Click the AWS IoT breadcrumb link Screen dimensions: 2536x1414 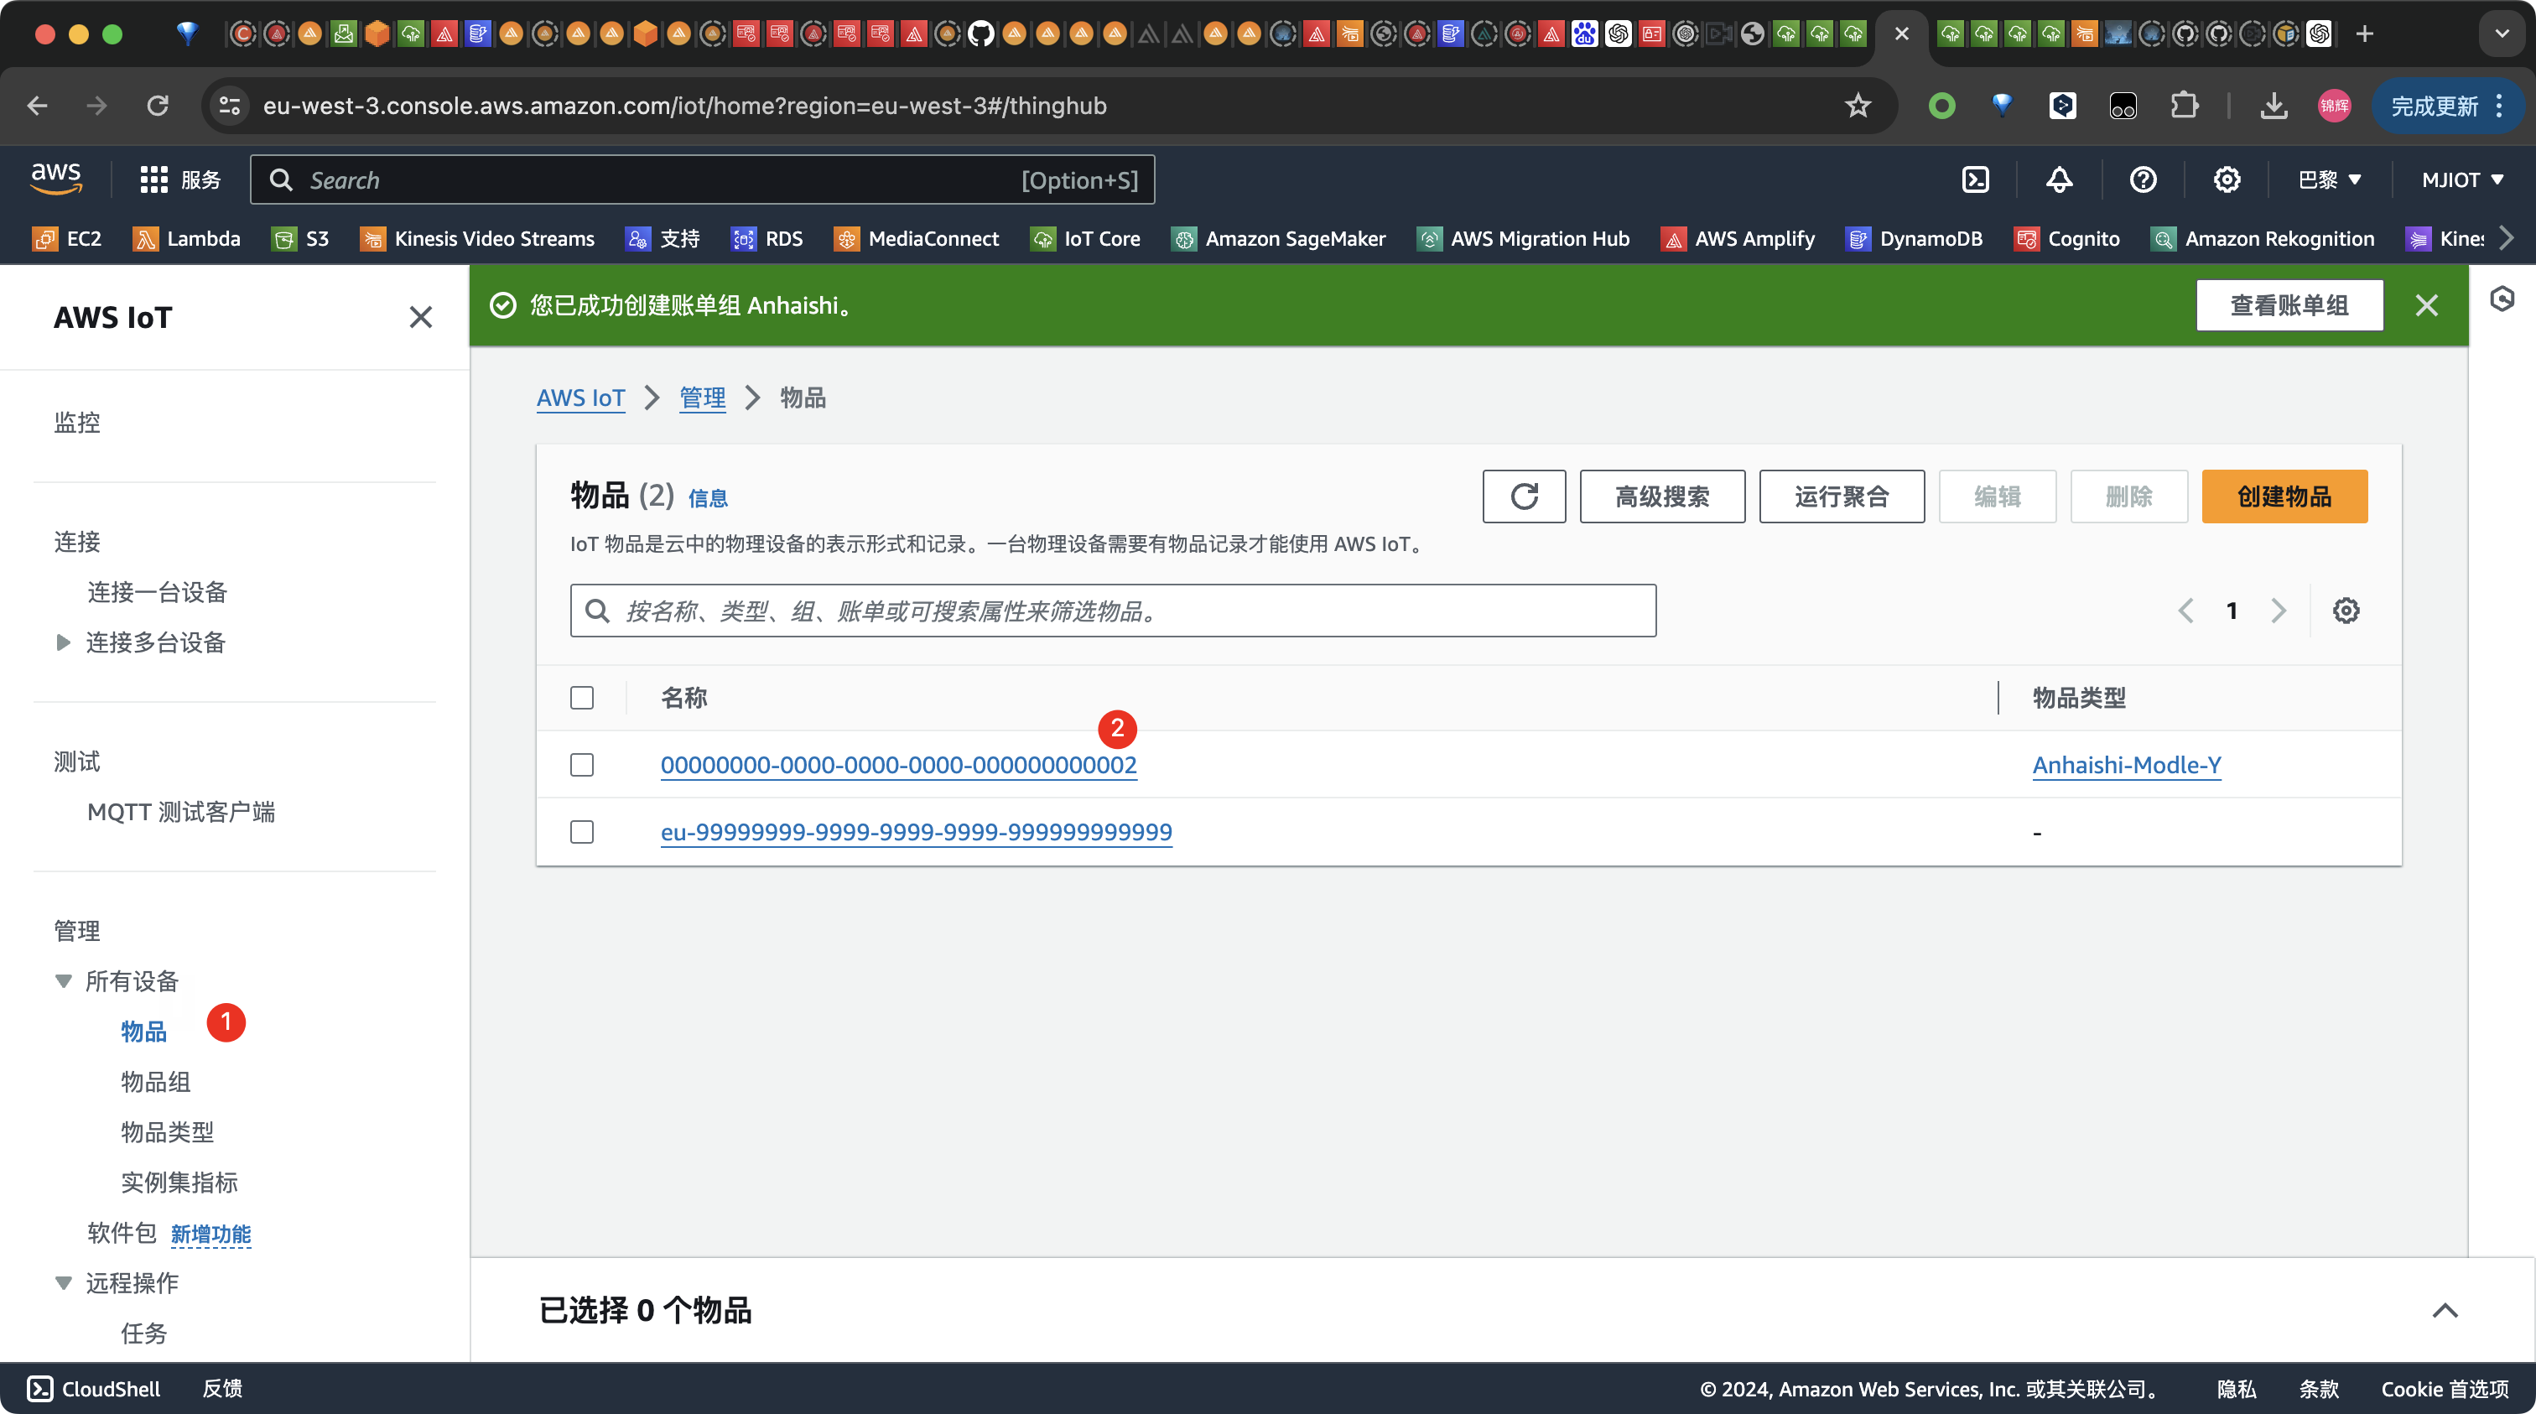[581, 397]
